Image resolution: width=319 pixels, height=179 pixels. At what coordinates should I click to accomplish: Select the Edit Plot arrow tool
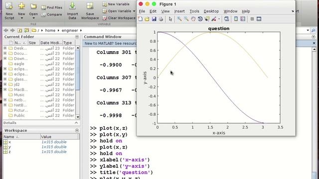point(170,19)
